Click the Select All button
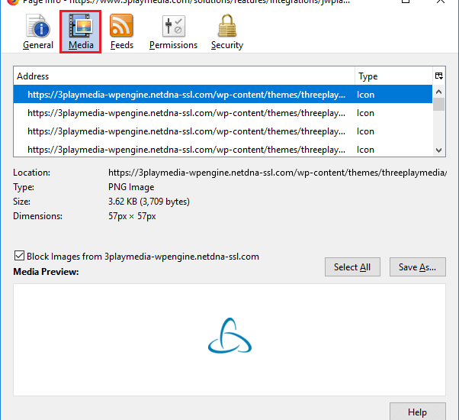 (x=352, y=267)
